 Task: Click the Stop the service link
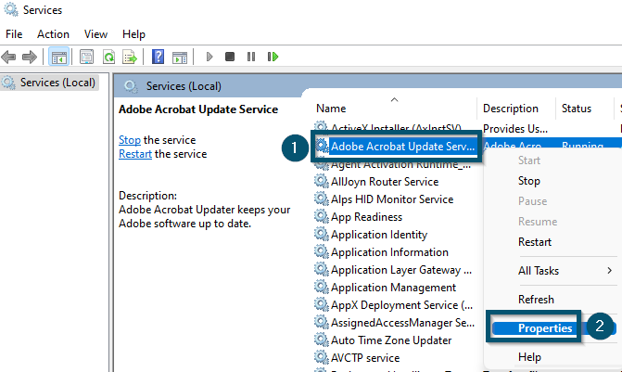pyautogui.click(x=130, y=140)
